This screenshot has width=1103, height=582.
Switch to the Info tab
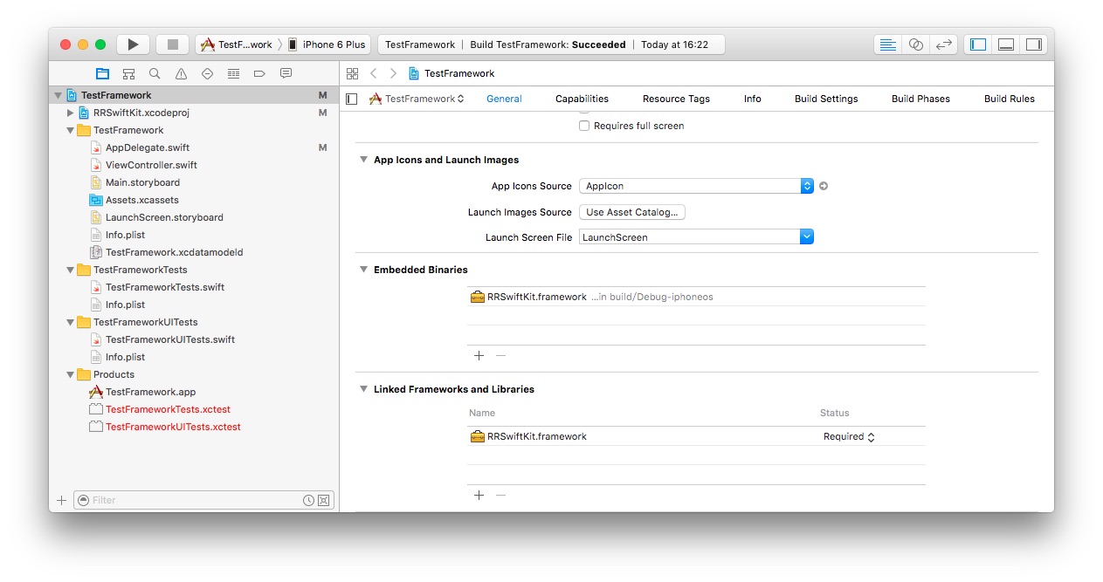[x=752, y=99]
